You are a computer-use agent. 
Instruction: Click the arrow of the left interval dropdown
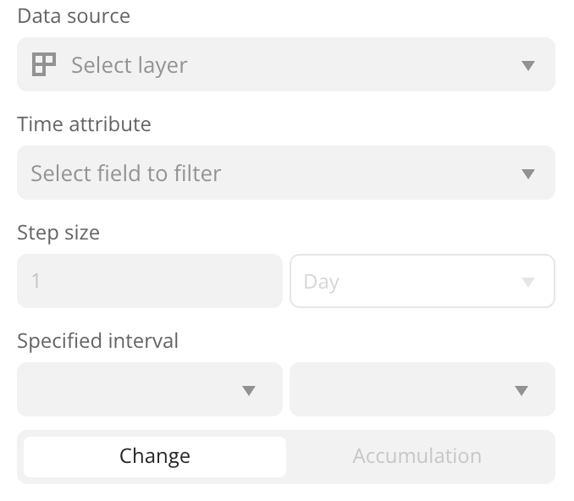[x=249, y=390]
